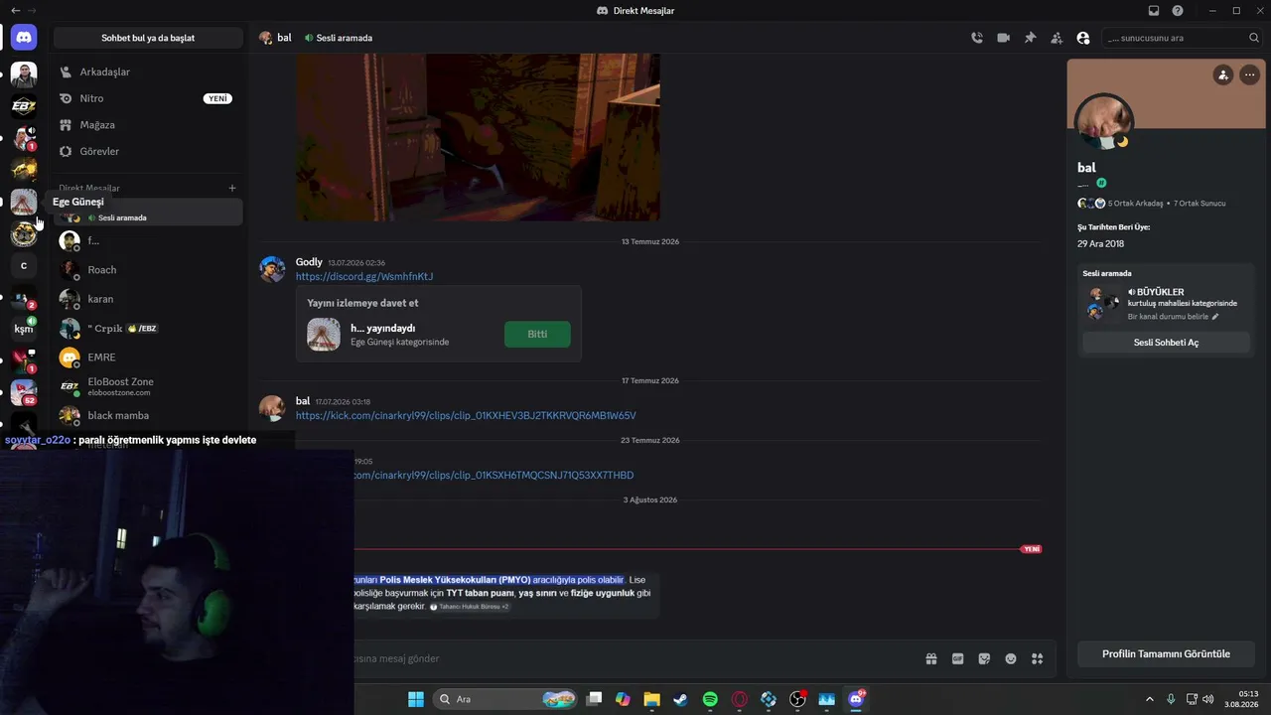This screenshot has height=715, width=1271.
Task: Open the 'kşm' server icon
Action: tap(24, 329)
